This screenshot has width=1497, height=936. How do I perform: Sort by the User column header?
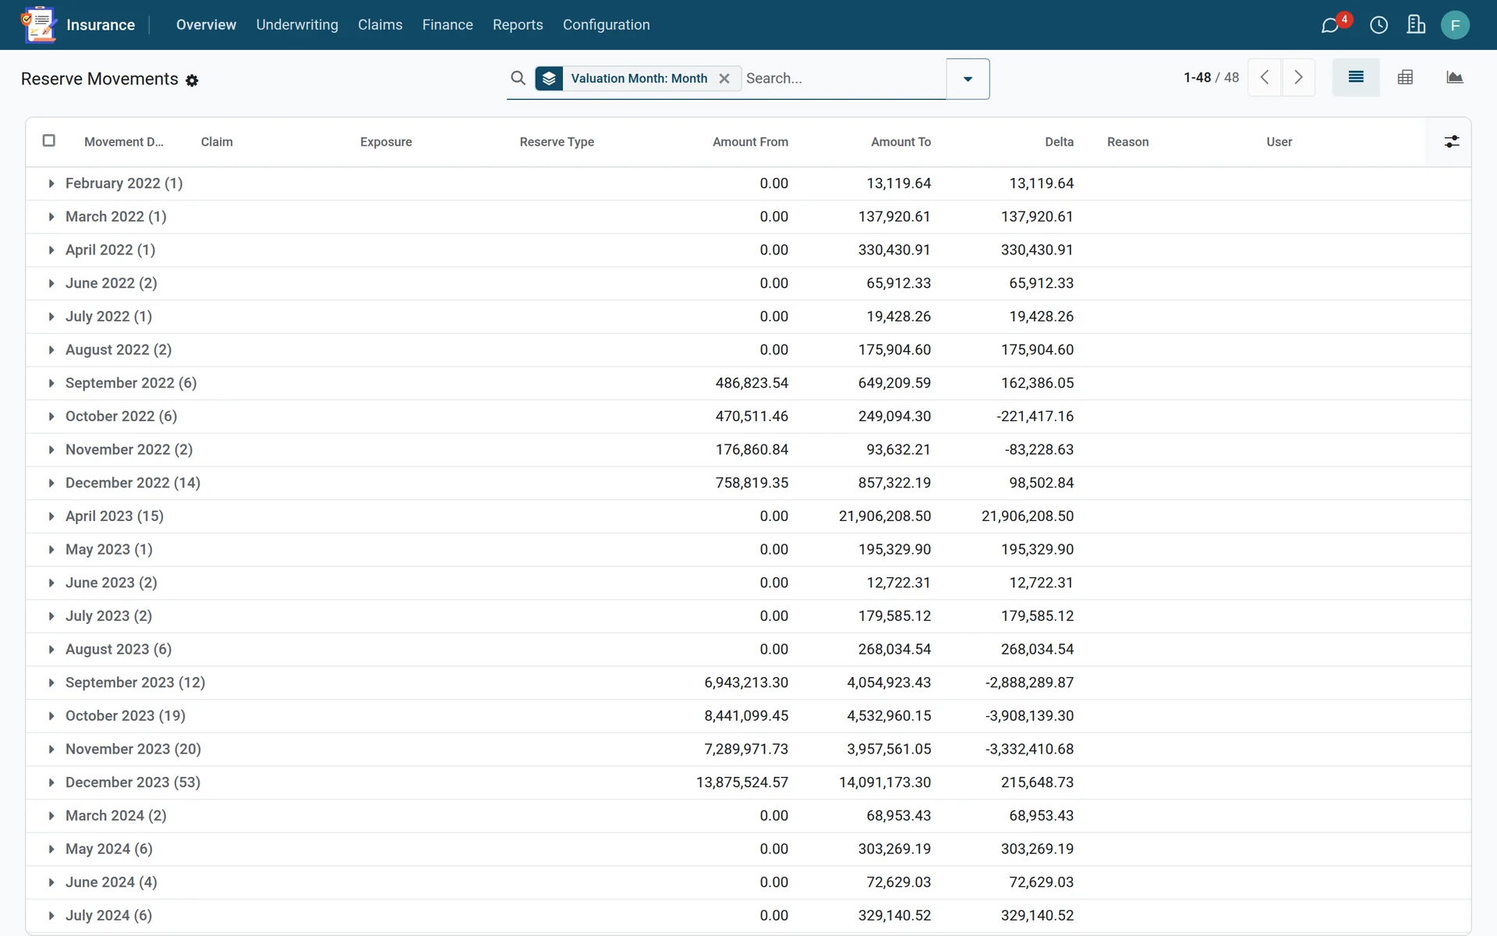pos(1279,142)
